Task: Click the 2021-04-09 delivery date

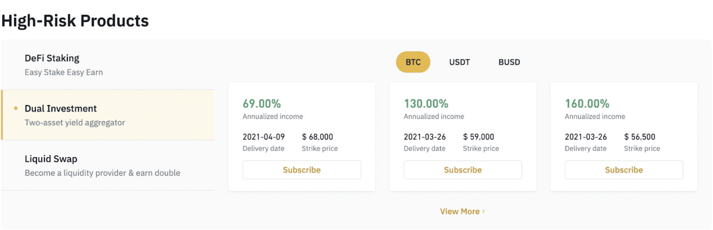Action: [264, 137]
